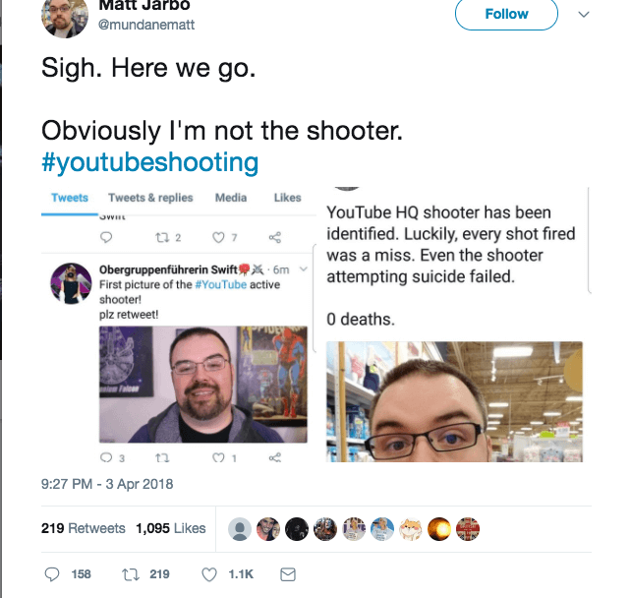
Task: View the 1,095 Likes list
Action: click(171, 528)
